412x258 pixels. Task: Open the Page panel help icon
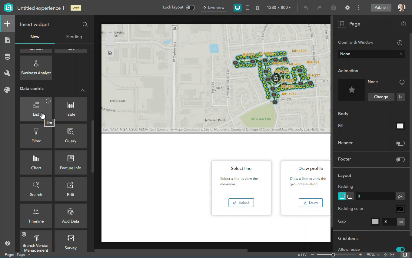click(x=404, y=24)
